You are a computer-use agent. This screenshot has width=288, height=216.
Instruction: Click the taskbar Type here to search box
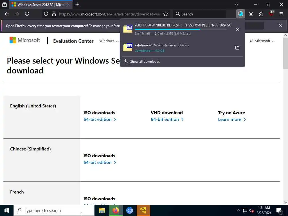point(54,210)
